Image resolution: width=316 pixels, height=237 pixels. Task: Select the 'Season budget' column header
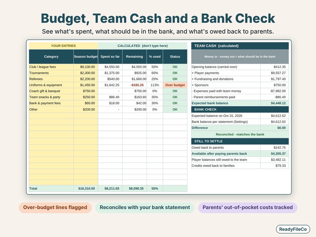pos(86,56)
